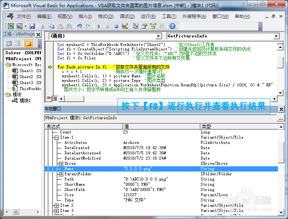Viewport: 288px width, 219px height.
Task: Click Locals window scroll-down arrow
Action: click(x=281, y=213)
